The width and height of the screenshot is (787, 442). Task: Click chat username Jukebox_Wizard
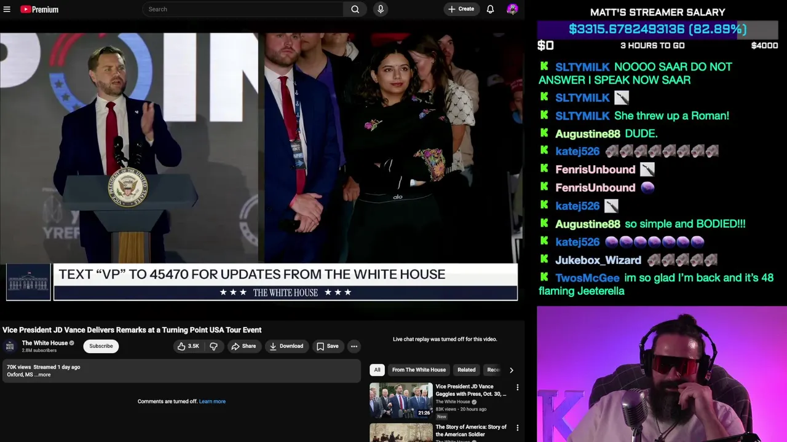pos(598,260)
